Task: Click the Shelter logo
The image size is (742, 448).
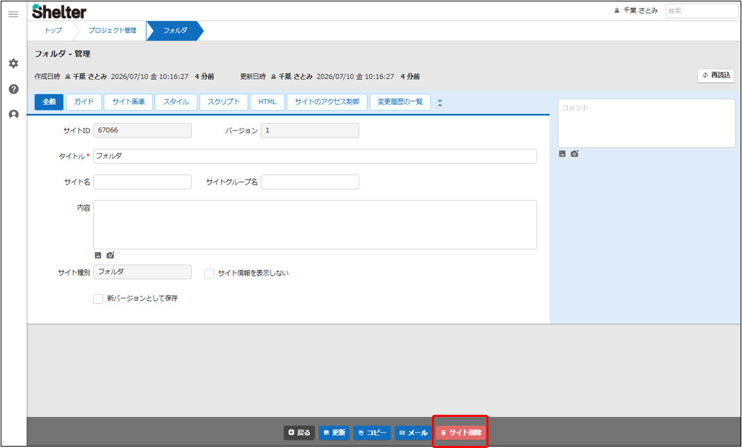Action: [59, 11]
